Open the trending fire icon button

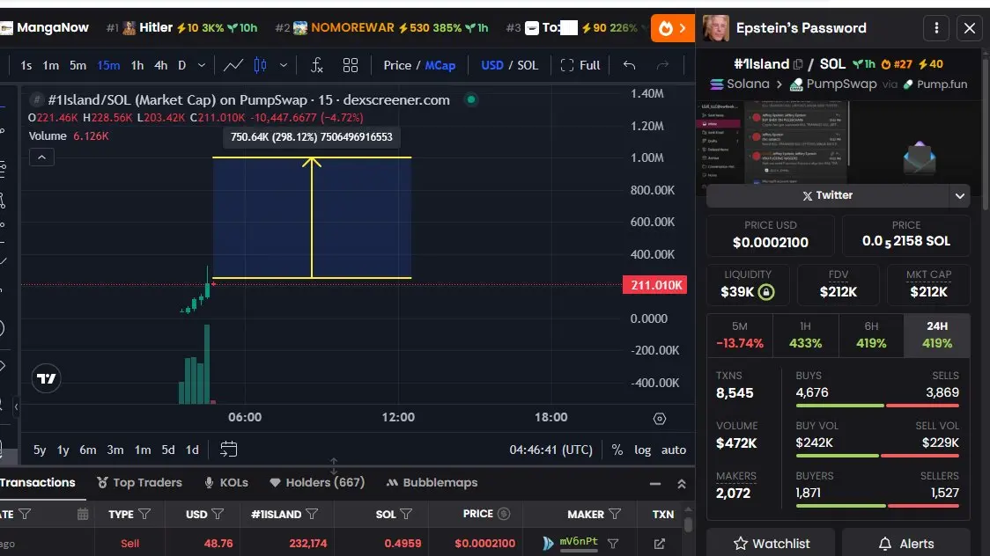point(672,28)
